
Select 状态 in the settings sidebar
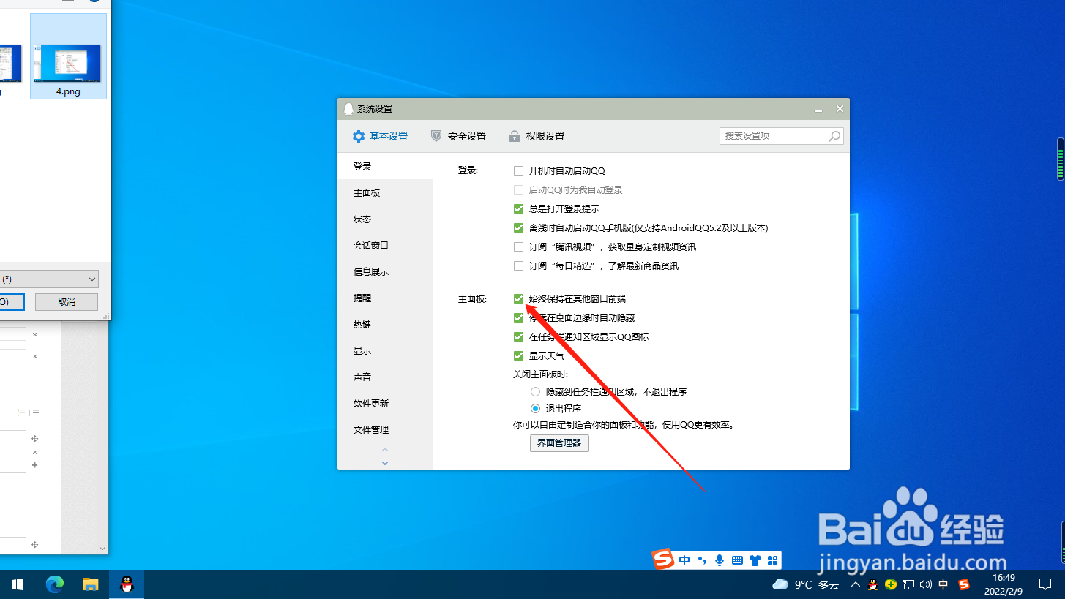click(x=385, y=219)
